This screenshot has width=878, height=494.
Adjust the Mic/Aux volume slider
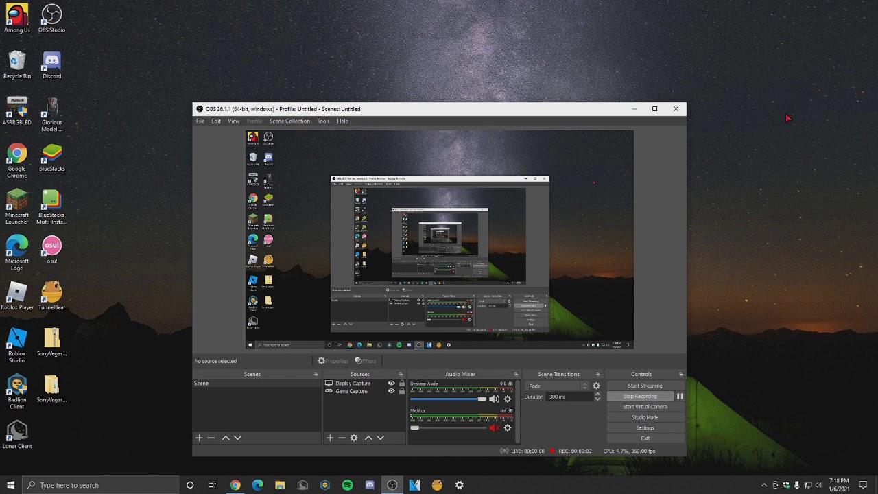pos(448,427)
